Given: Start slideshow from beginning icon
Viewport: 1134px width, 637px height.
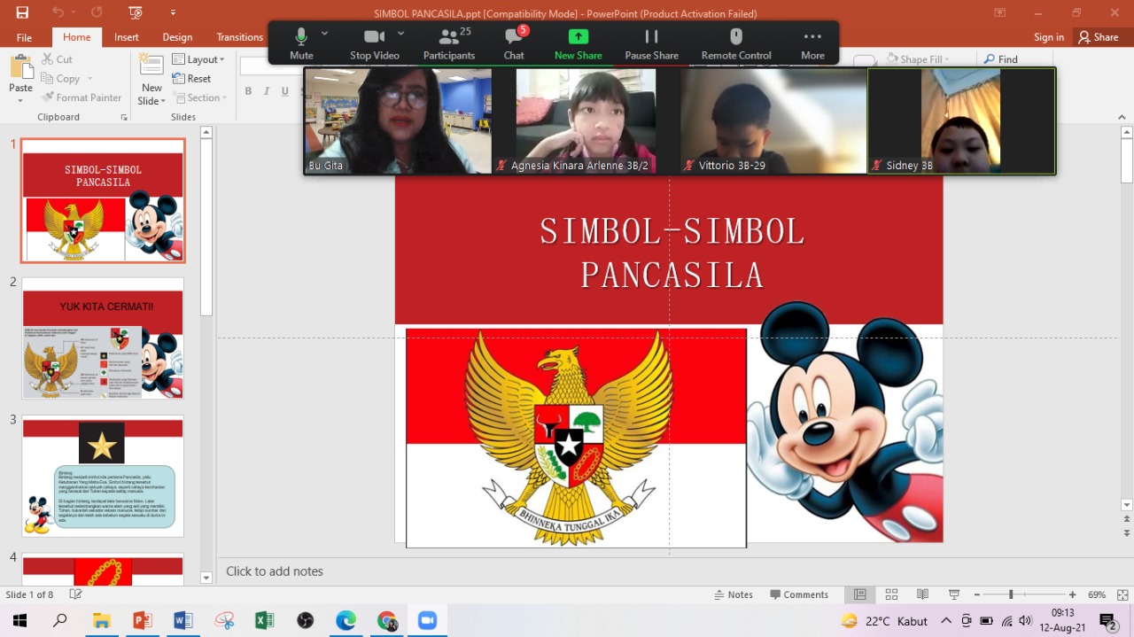Looking at the screenshot, I should [135, 12].
